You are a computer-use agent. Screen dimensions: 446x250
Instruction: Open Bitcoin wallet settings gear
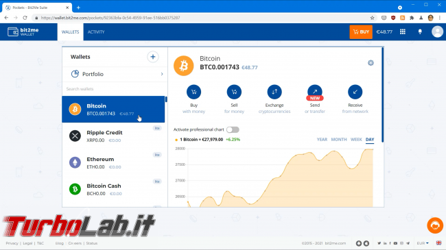tap(371, 63)
